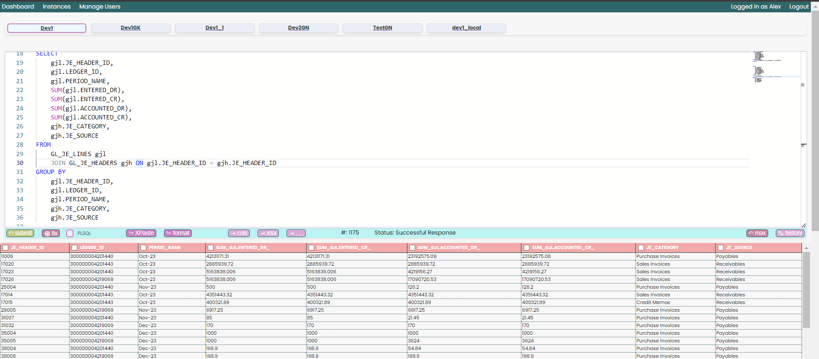Check the JE_CATEGORY column checkbox
This screenshot has width=819, height=359.
coord(641,248)
